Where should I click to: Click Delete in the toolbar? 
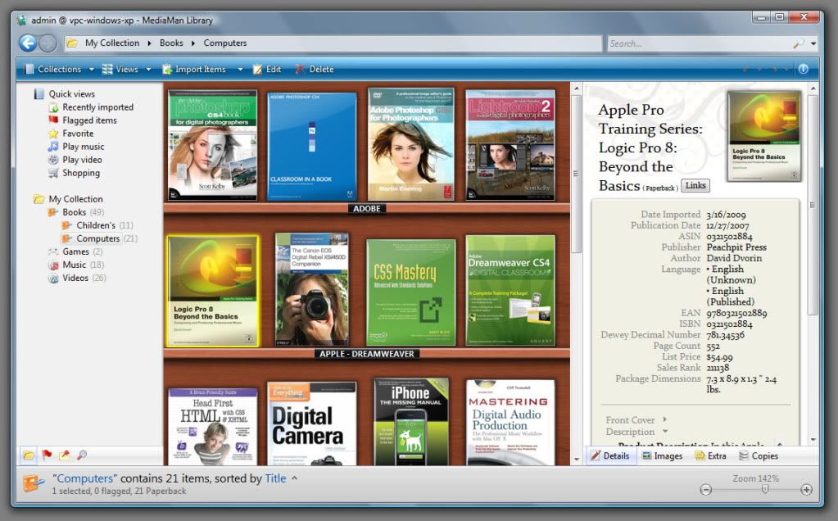click(315, 70)
